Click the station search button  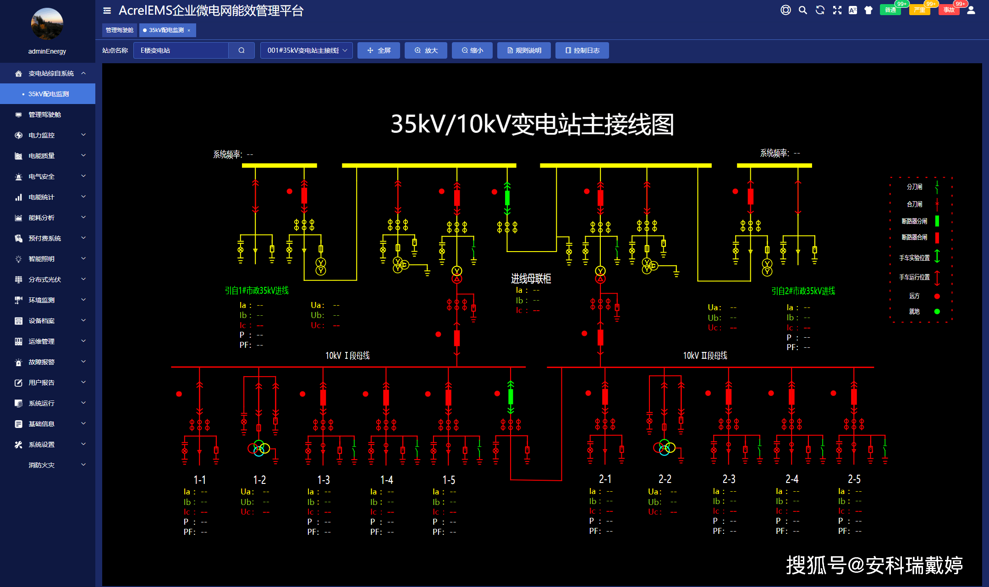pyautogui.click(x=242, y=50)
